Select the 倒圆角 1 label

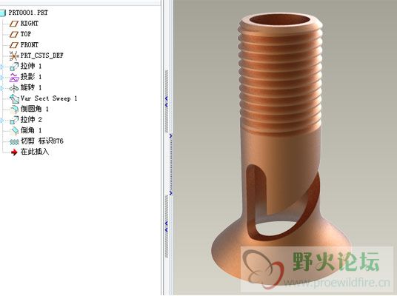click(34, 109)
